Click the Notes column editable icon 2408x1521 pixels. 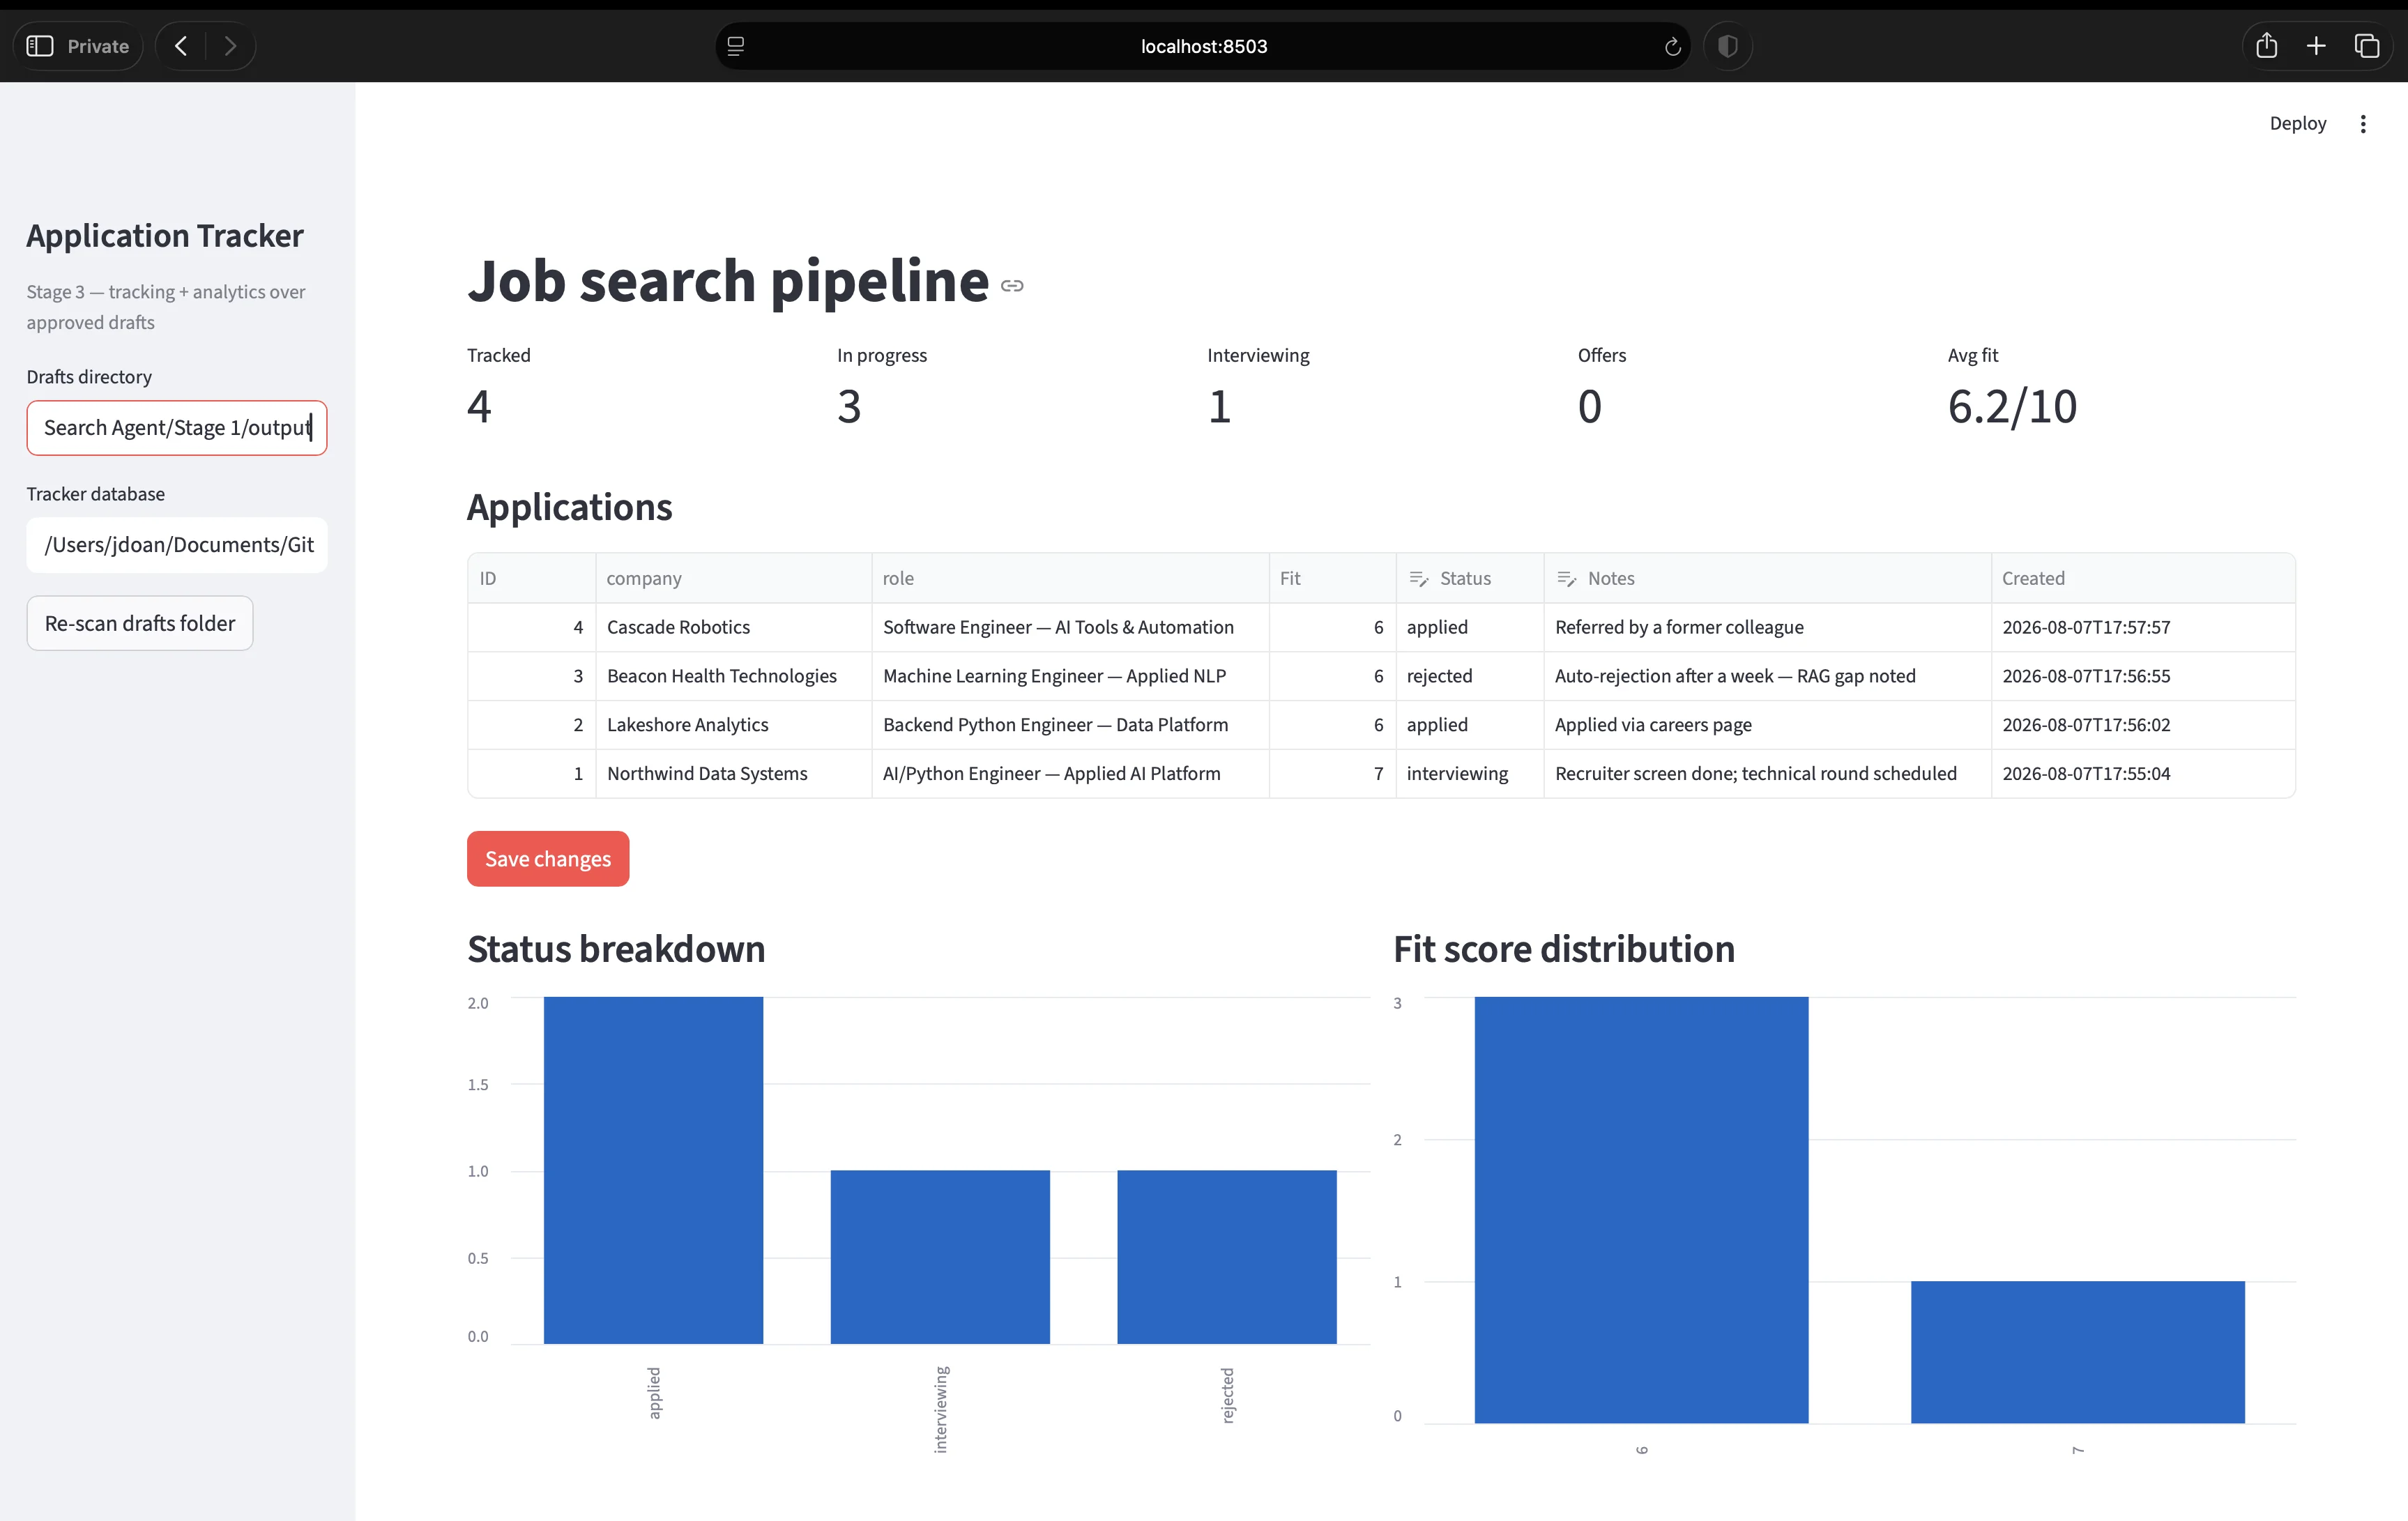(x=1566, y=579)
